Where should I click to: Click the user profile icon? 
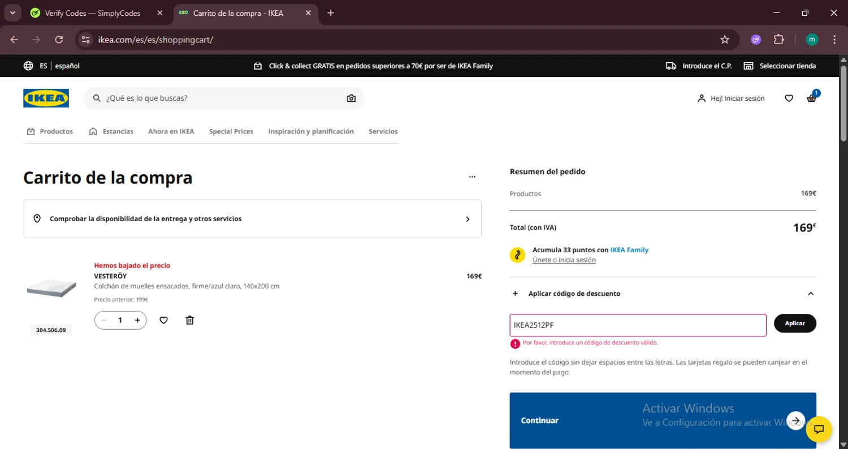pos(702,98)
